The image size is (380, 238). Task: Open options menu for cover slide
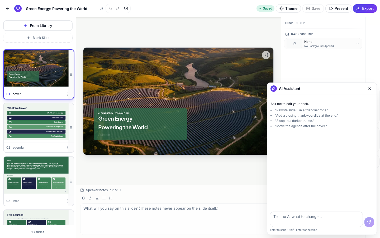coord(68,94)
